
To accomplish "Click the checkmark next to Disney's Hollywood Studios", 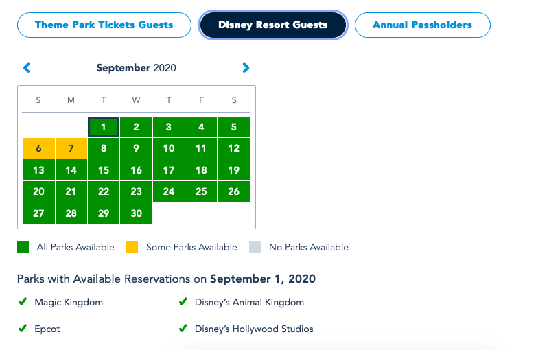I will pyautogui.click(x=183, y=329).
